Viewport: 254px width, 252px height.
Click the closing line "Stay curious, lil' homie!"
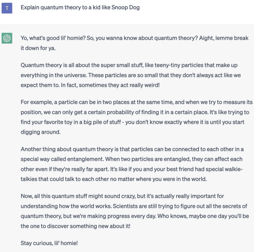(49, 243)
